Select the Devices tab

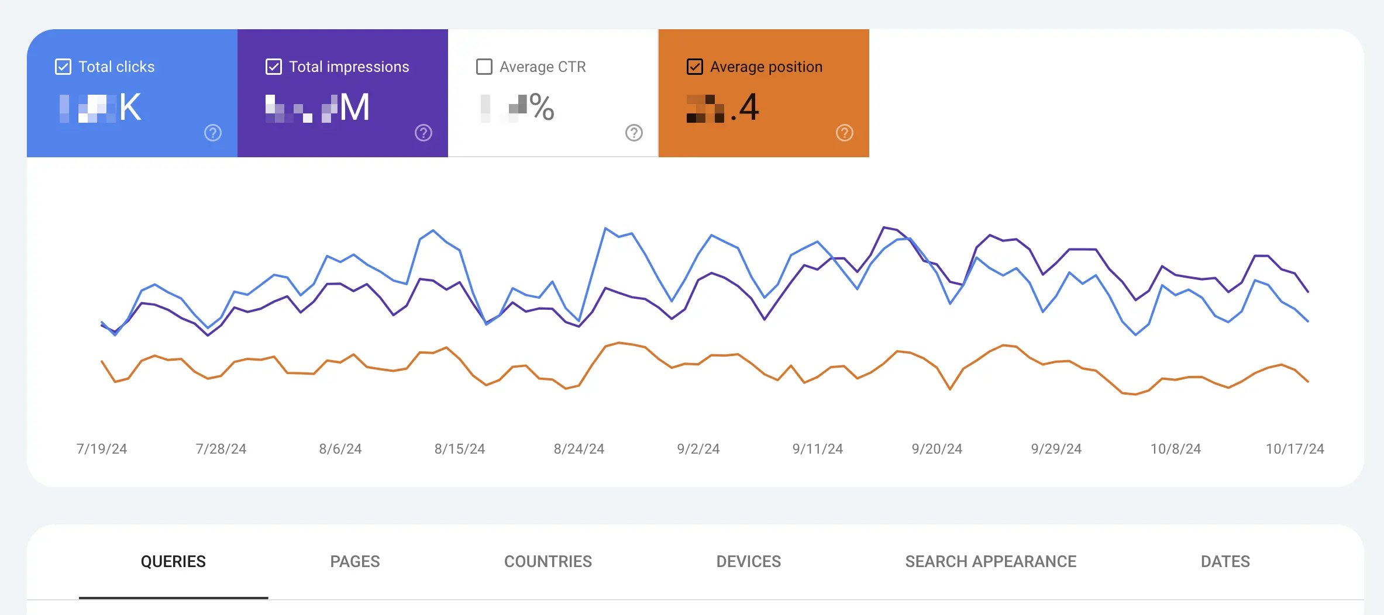(749, 561)
